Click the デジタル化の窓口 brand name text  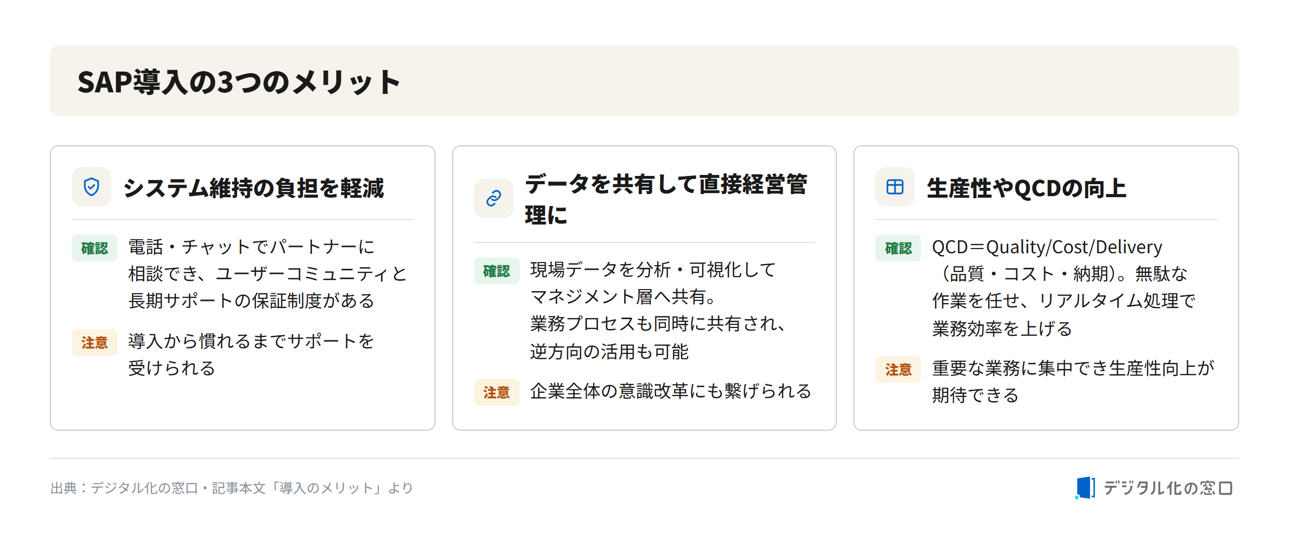pyautogui.click(x=1168, y=488)
